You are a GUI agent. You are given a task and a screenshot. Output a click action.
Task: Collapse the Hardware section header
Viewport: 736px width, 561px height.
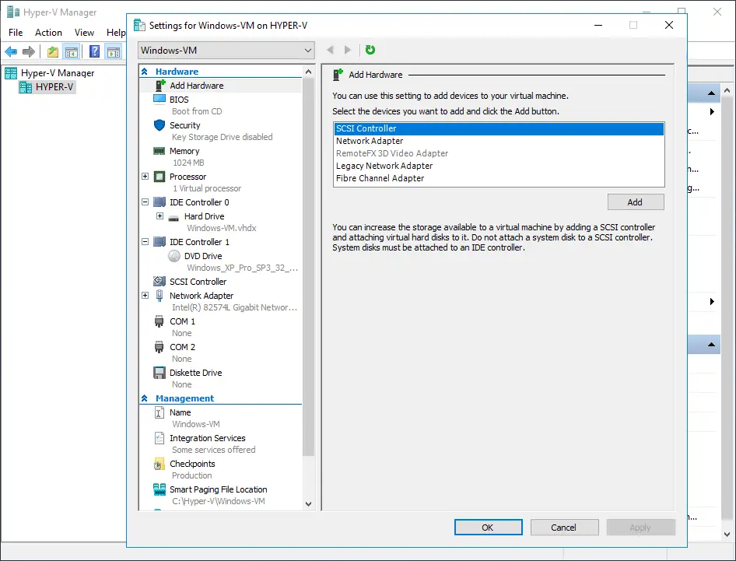point(145,72)
